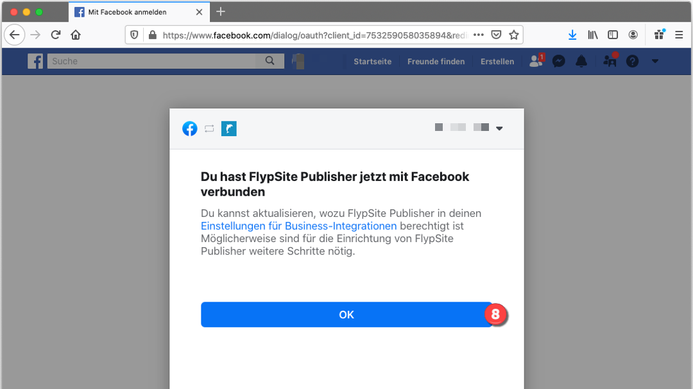This screenshot has height=389, width=693.
Task: Show the downloads panel
Action: tap(572, 35)
